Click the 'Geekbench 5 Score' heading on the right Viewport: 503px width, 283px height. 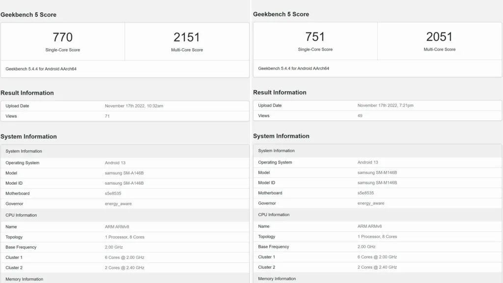coord(281,14)
